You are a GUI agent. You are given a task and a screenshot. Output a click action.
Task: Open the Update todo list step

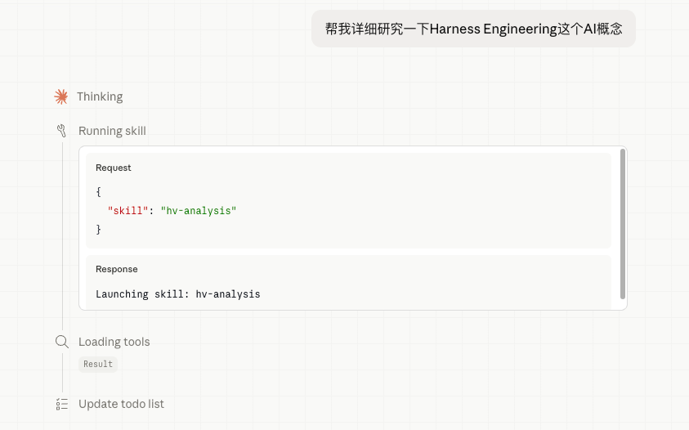tap(121, 404)
